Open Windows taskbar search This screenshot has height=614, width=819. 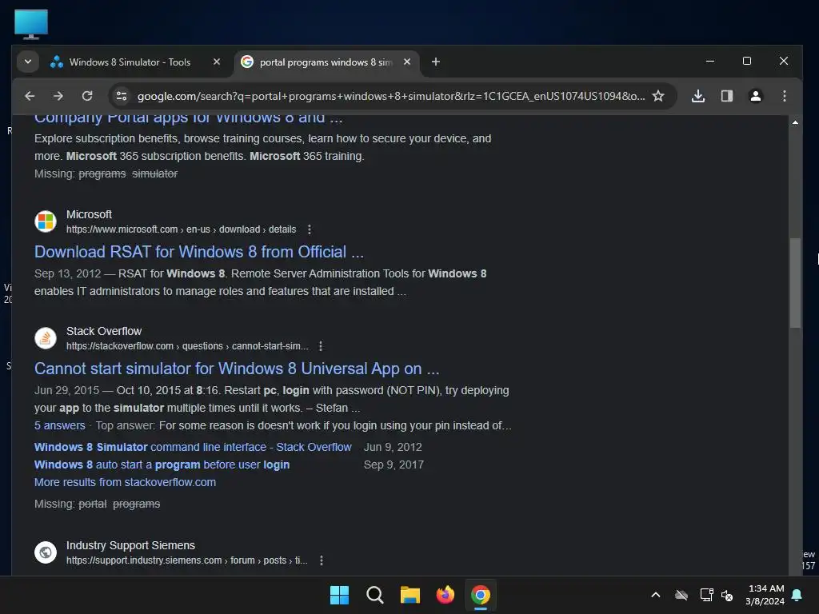point(374,595)
